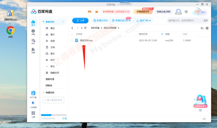Click 开通超级会员 button
The height and width of the screenshot is (128, 217).
pos(143,12)
